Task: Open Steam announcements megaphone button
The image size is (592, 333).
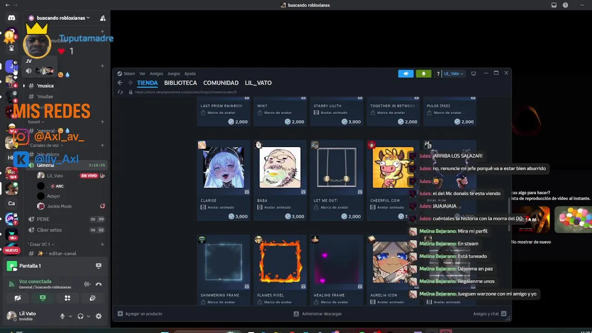Action: pyautogui.click(x=406, y=74)
